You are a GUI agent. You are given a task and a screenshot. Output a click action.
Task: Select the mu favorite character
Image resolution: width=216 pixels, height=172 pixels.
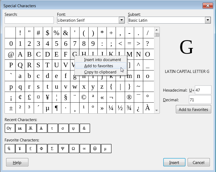[106, 148]
